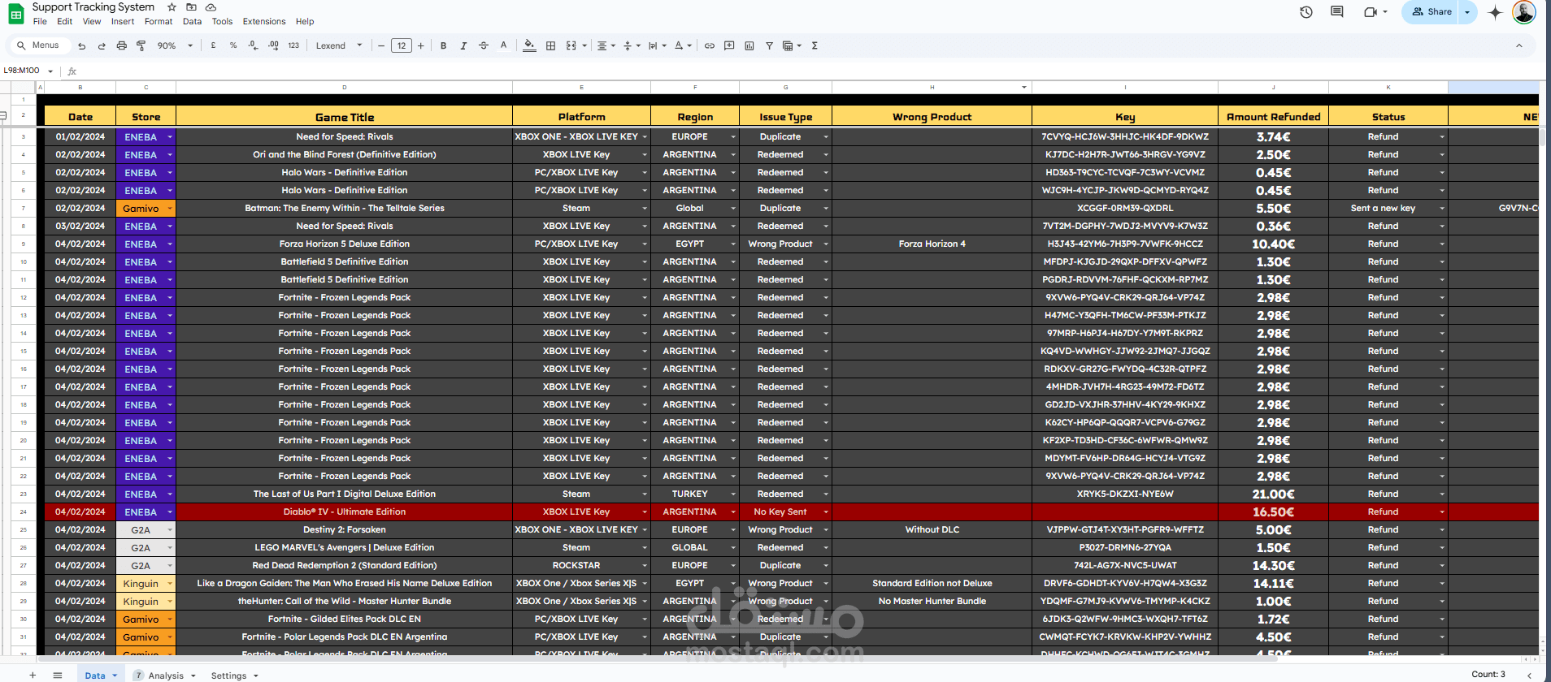Open Status dropdown showing Sent a new key

pos(1442,209)
